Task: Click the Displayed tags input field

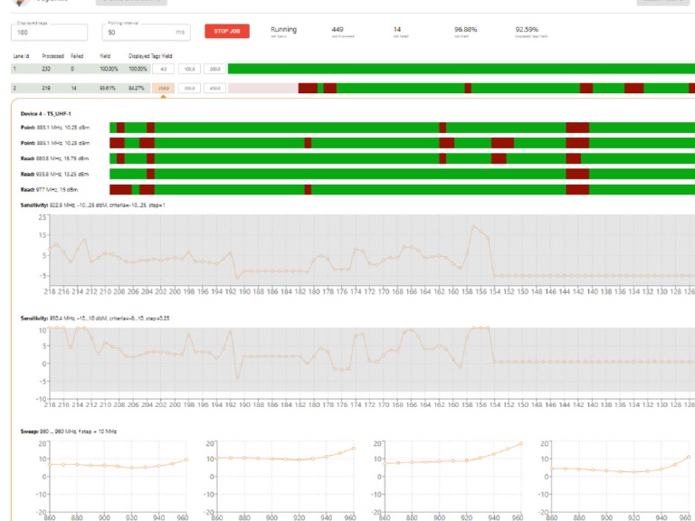Action: 50,33
